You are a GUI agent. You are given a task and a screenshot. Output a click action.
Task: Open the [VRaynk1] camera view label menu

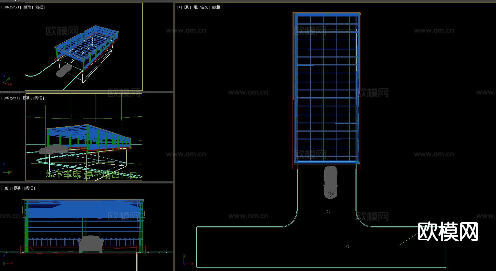click(x=12, y=7)
